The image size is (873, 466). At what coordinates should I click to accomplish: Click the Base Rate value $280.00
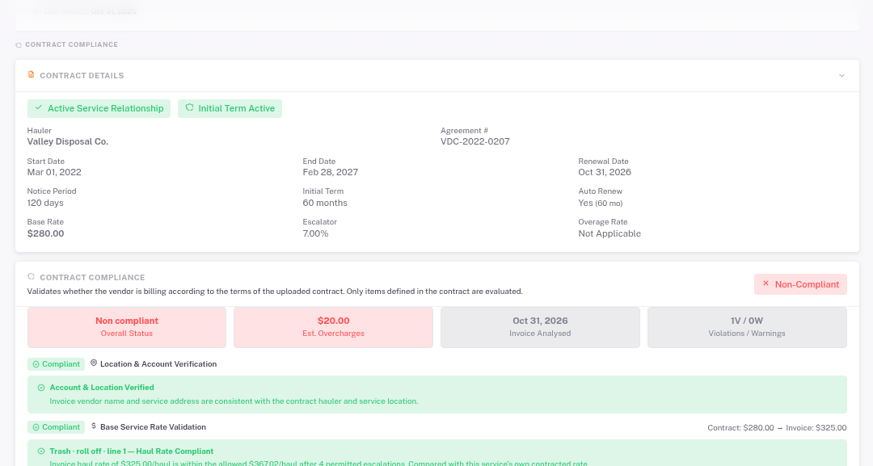tap(45, 233)
